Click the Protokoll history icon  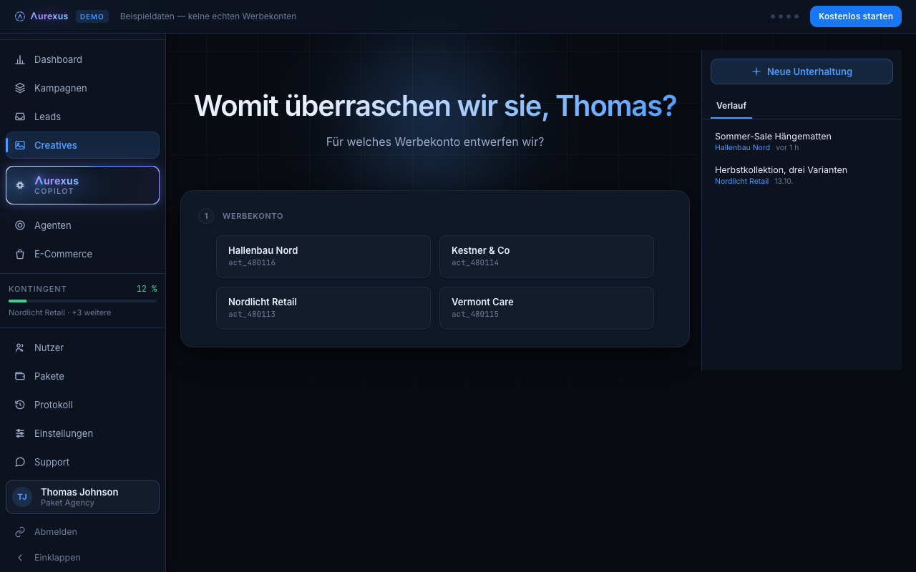[20, 405]
